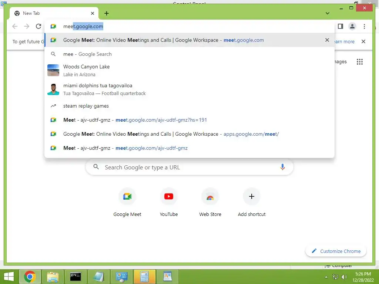Image resolution: width=379 pixels, height=284 pixels.
Task: Click the Customize Chrome button
Action: 336,251
